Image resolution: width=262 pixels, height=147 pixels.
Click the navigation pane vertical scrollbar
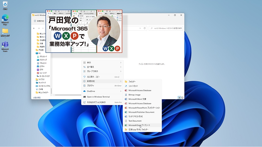click(x=51, y=91)
